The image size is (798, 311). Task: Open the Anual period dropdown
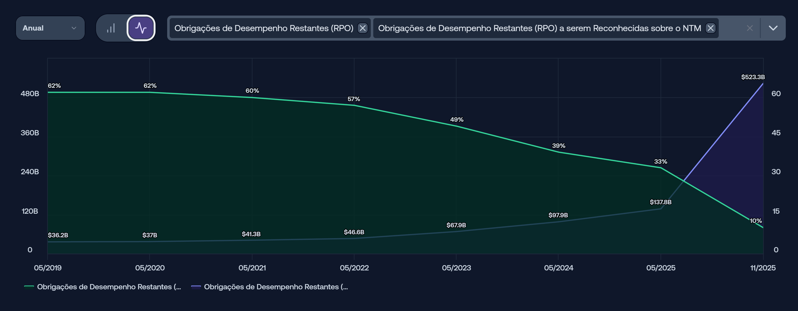[50, 28]
